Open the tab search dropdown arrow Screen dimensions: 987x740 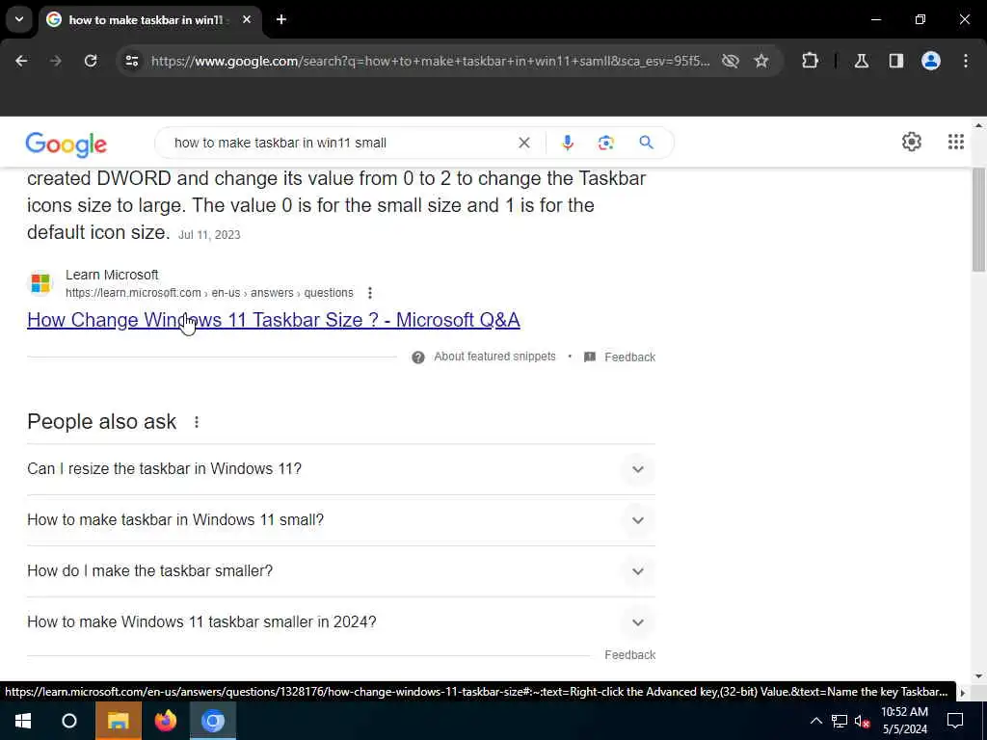pos(19,19)
